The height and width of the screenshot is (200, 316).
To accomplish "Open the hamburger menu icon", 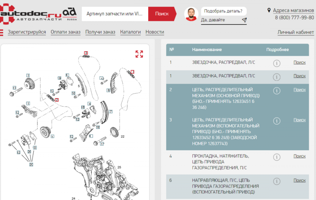I will (x=1, y=32).
